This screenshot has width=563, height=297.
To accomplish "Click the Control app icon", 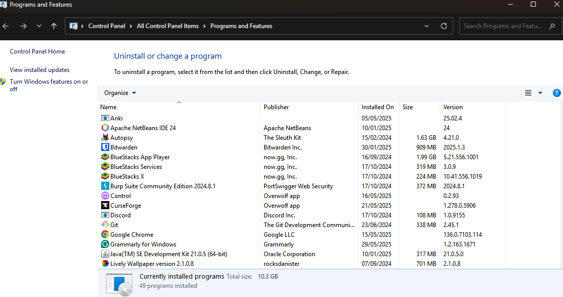I will [x=105, y=195].
